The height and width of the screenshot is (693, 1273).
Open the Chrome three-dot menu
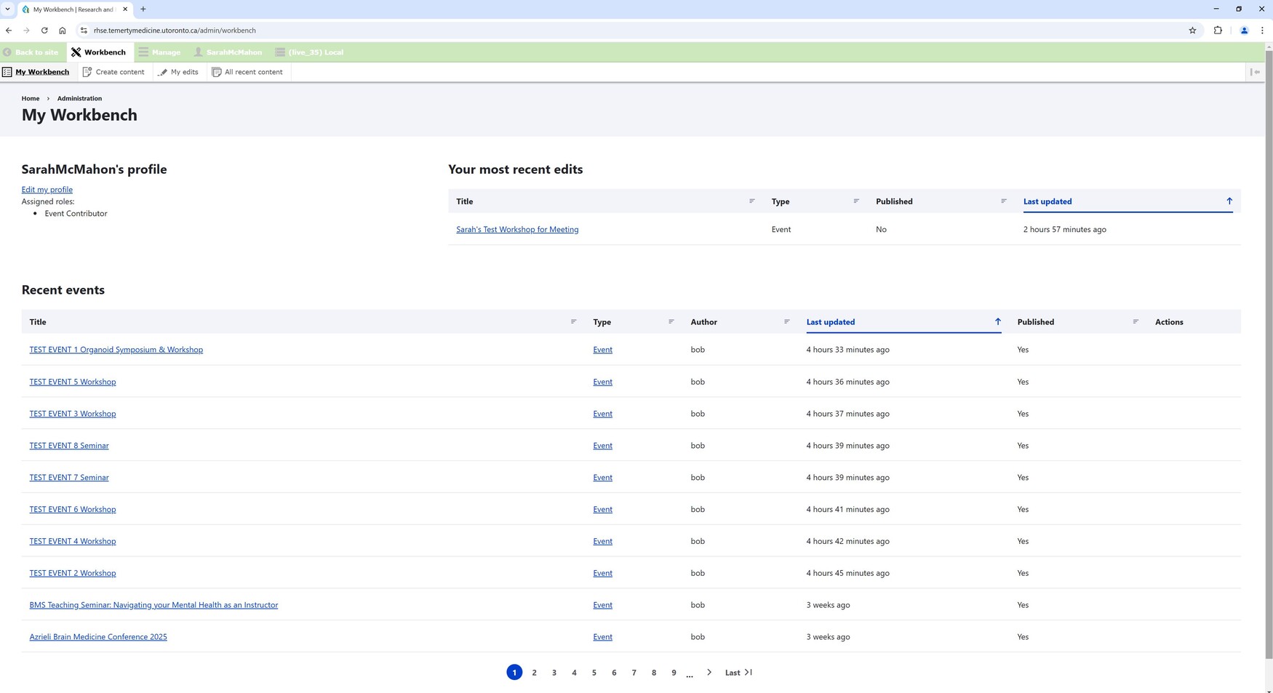coord(1262,31)
